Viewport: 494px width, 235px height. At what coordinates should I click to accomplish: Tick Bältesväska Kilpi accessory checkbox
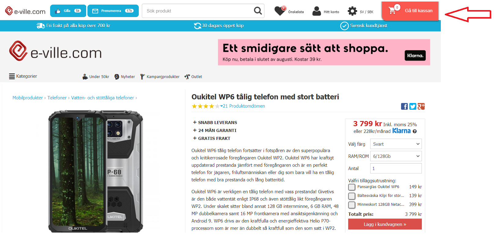tap(352, 196)
